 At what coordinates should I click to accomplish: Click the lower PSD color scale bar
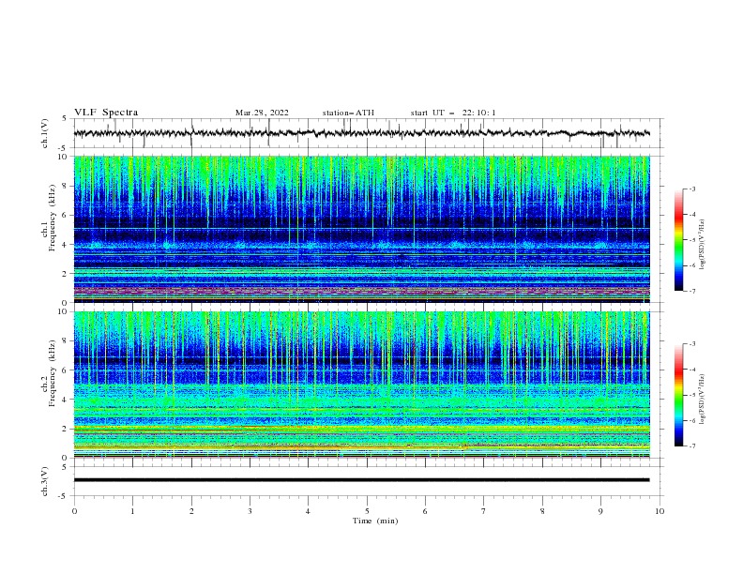[679, 395]
